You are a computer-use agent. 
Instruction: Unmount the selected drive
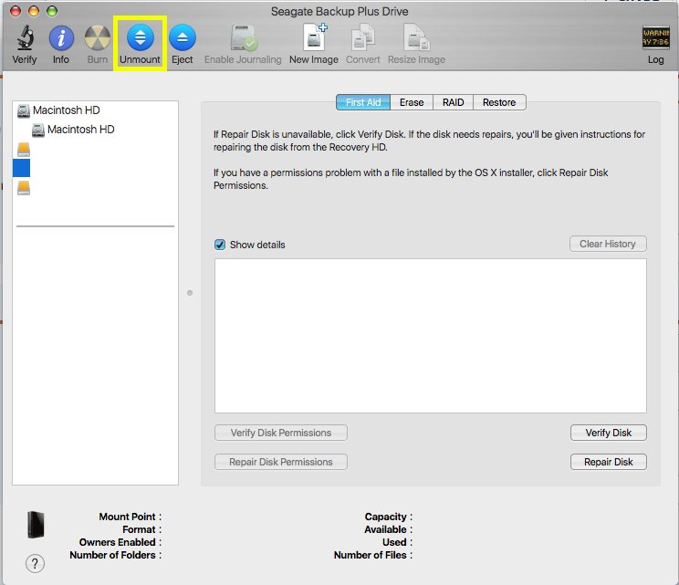(x=140, y=37)
